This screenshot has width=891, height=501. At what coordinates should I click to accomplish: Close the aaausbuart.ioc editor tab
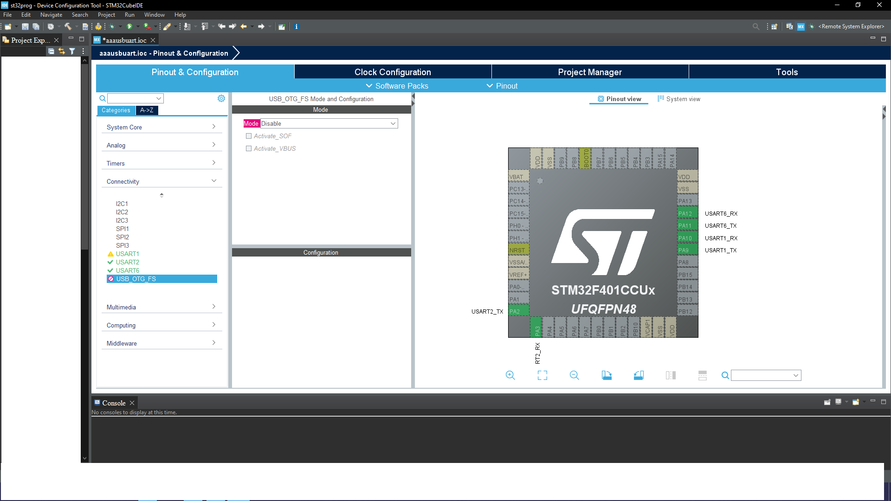[x=153, y=40]
